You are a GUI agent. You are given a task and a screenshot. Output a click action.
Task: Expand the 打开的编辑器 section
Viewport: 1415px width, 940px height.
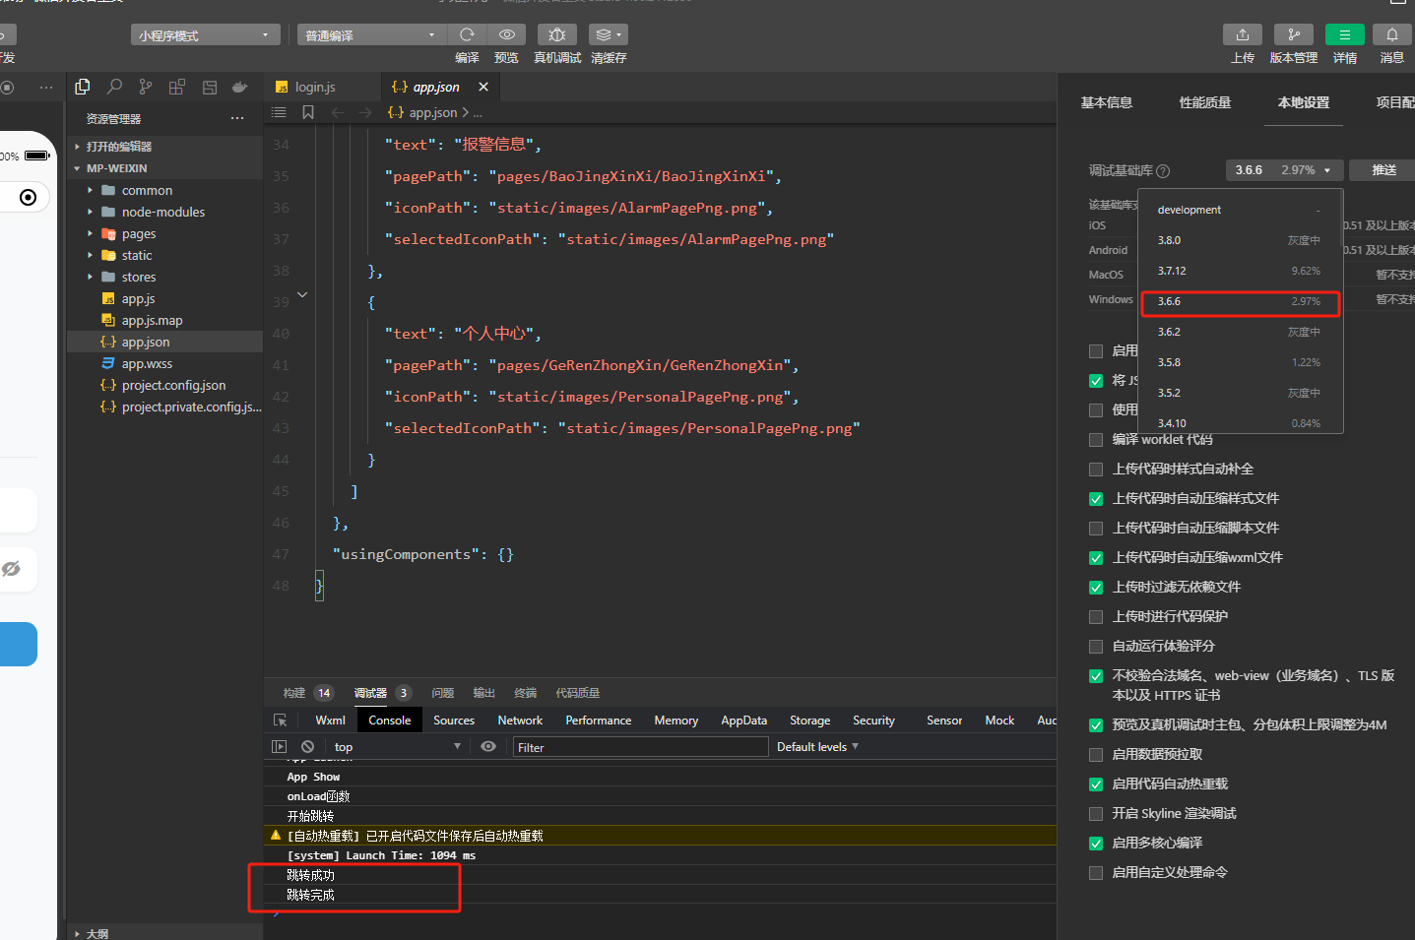[x=166, y=147]
